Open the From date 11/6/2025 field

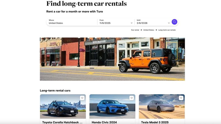click(116, 22)
